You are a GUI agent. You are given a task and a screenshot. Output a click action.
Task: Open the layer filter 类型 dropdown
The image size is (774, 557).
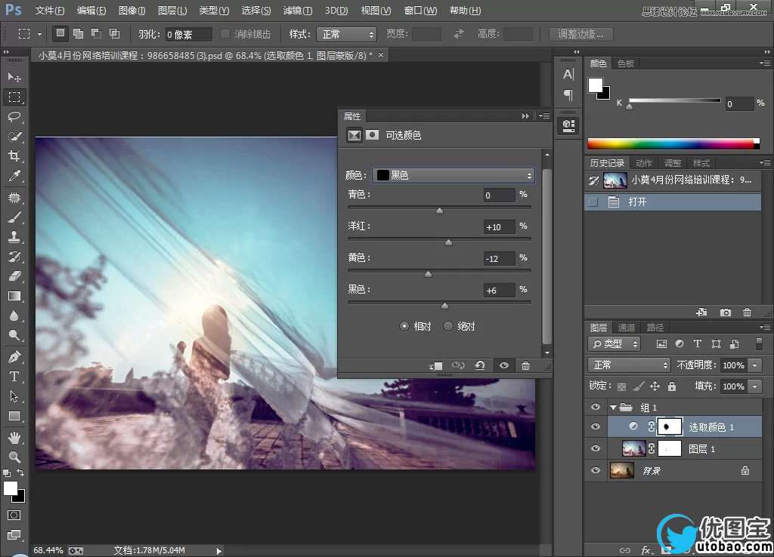pos(615,344)
